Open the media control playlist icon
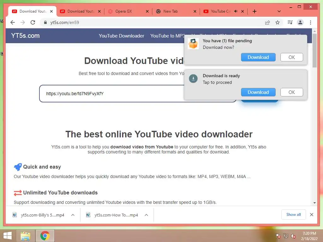The width and height of the screenshot is (323, 242). [x=290, y=22]
